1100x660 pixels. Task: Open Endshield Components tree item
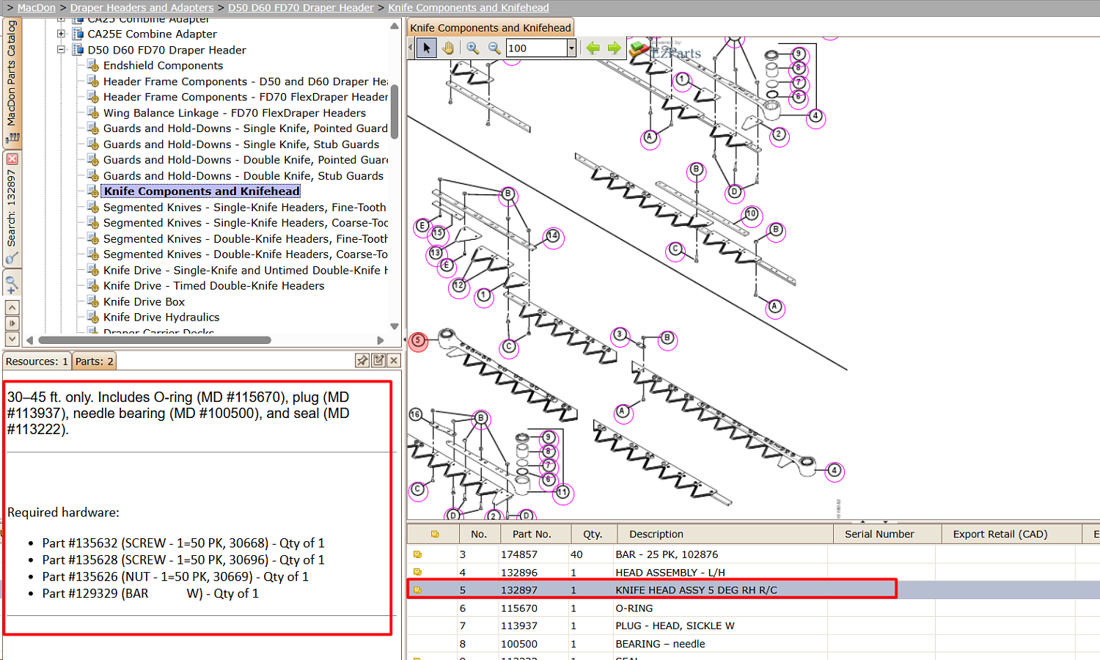click(x=163, y=66)
